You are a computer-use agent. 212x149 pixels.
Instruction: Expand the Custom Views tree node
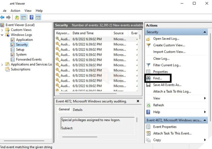[x=3, y=30]
